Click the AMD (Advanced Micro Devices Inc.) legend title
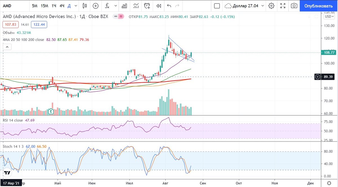 click(x=39, y=17)
